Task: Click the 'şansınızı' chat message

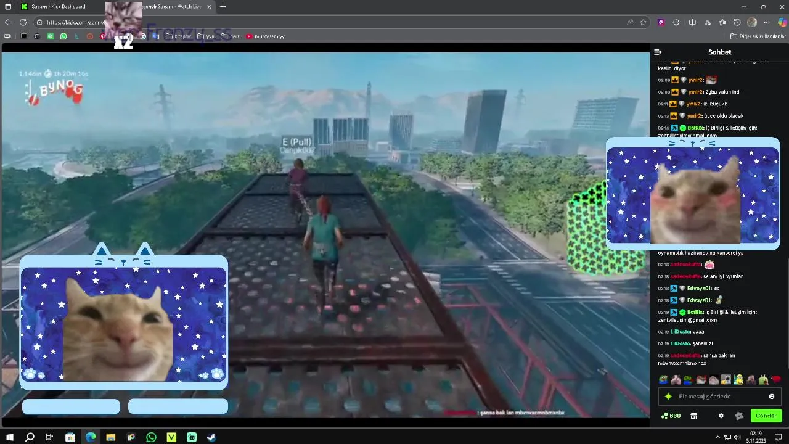Action: click(x=703, y=343)
